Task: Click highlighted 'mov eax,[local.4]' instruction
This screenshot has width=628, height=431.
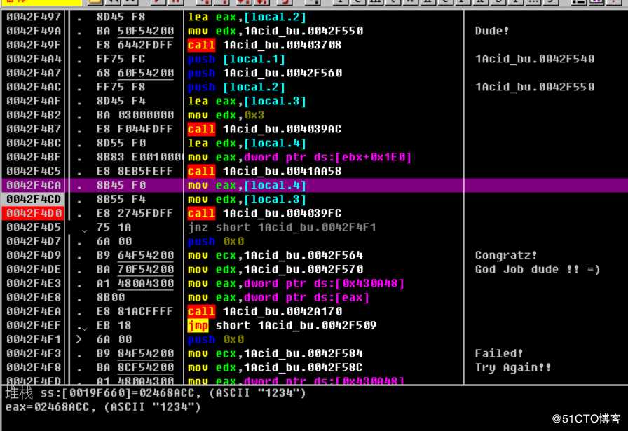Action: pos(247,186)
